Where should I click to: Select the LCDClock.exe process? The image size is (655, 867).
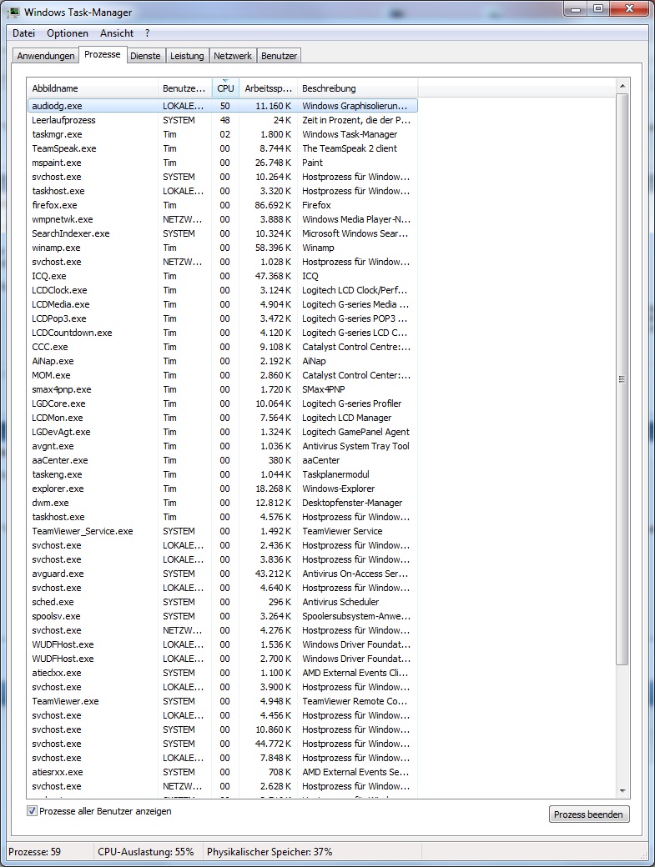(x=223, y=290)
